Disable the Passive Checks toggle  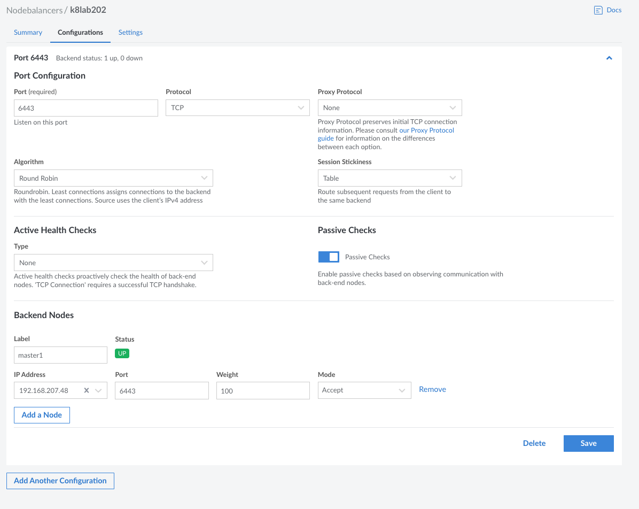(x=329, y=257)
